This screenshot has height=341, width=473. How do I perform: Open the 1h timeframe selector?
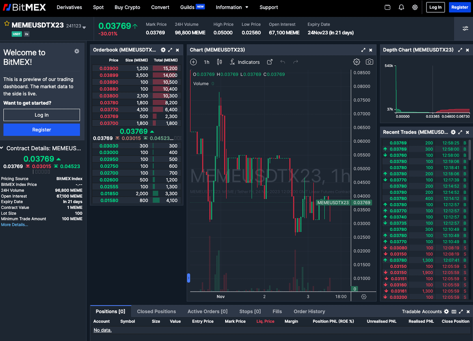click(x=207, y=62)
